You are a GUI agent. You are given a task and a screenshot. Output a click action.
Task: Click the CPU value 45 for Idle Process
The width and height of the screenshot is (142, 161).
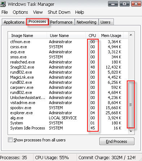coord(92,128)
